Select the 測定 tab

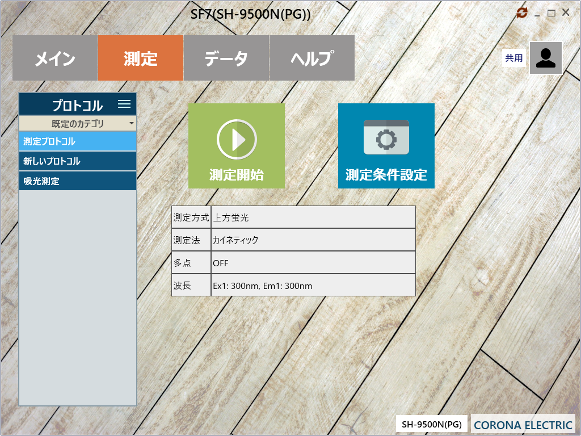[x=141, y=58]
